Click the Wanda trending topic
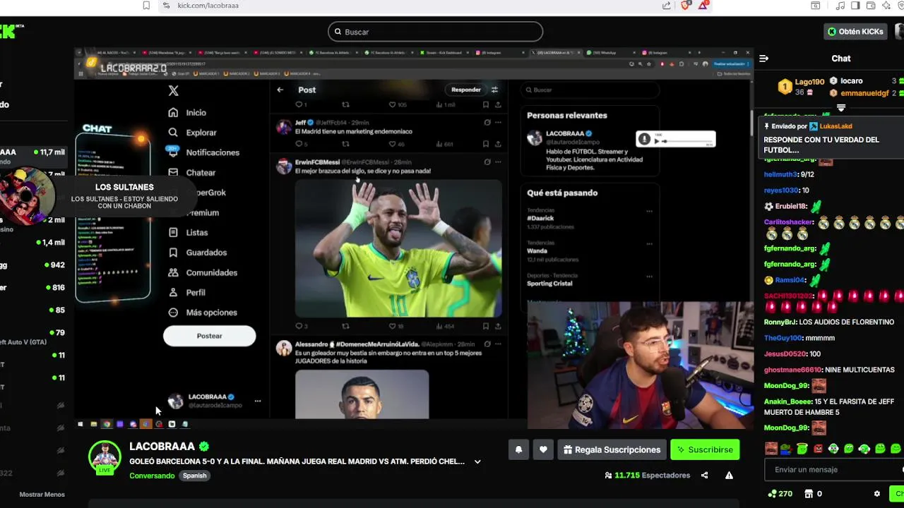904x508 pixels. click(537, 250)
